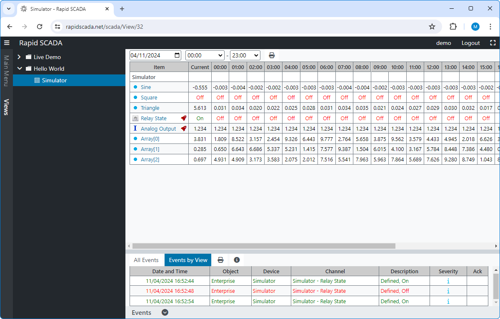The height and width of the screenshot is (319, 500).
Task: Collapse the Hello World tree folder
Action: click(x=19, y=69)
